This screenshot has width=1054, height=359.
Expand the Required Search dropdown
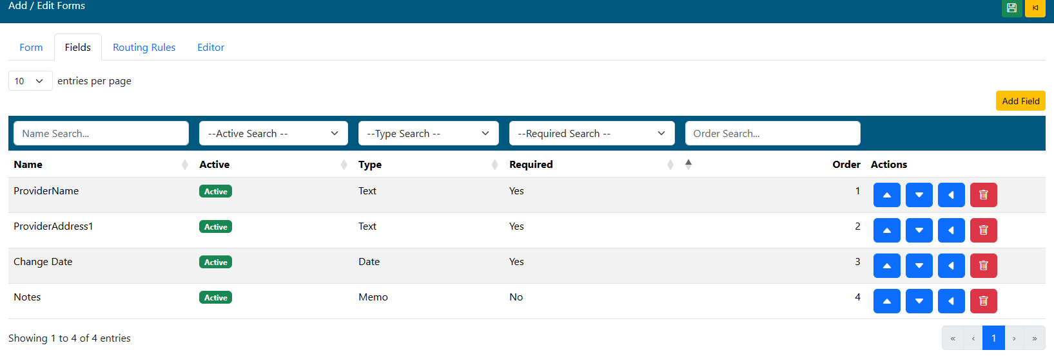tap(591, 133)
